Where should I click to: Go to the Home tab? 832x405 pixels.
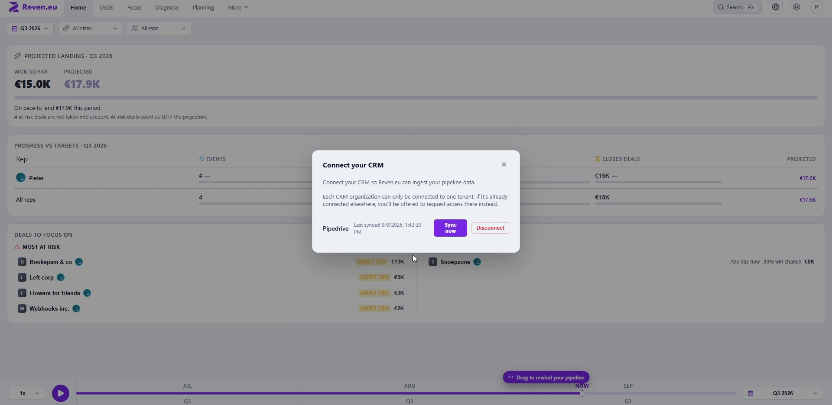point(78,7)
